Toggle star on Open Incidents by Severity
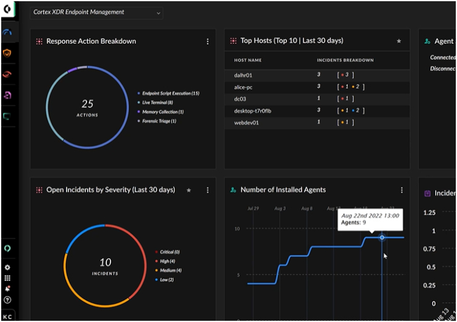Viewport: 457px width, 322px height. point(188,190)
